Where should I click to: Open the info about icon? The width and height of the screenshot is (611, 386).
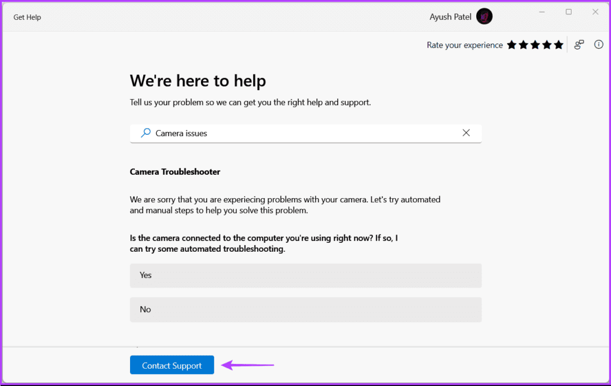598,44
